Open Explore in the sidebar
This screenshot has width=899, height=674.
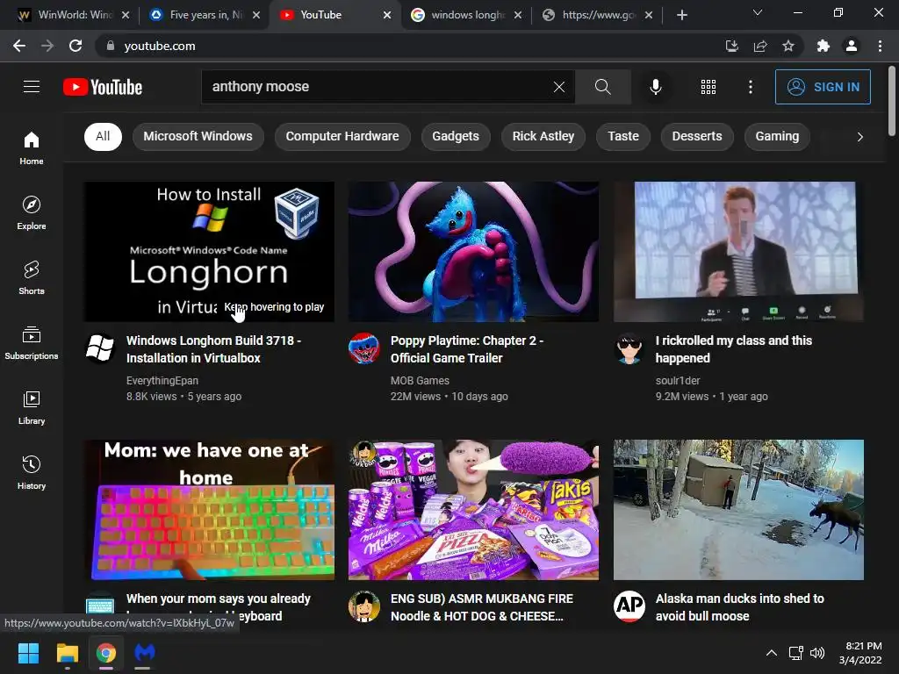(x=32, y=212)
